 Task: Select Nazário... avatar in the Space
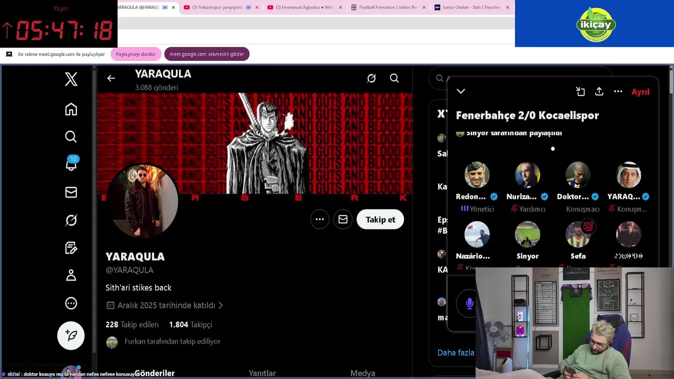click(x=477, y=234)
